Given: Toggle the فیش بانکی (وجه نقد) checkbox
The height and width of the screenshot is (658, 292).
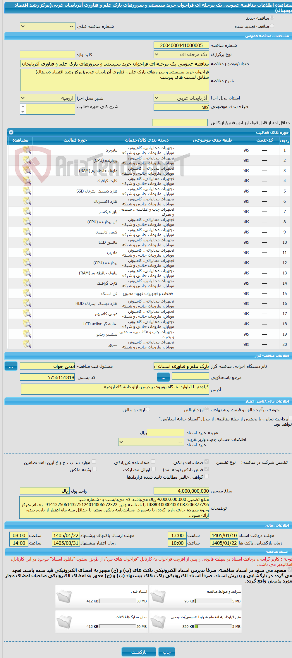Looking at the screenshot, I should pyautogui.click(x=207, y=469).
